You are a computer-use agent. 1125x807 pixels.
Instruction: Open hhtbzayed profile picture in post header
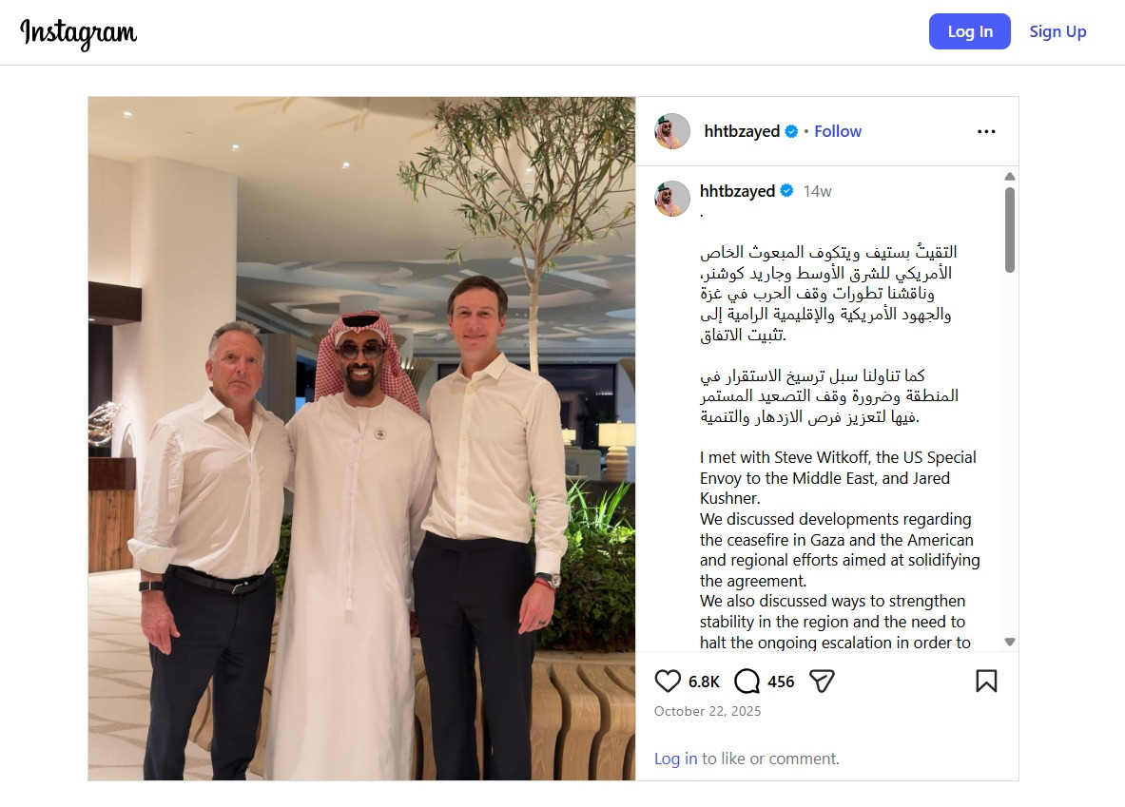tap(672, 131)
